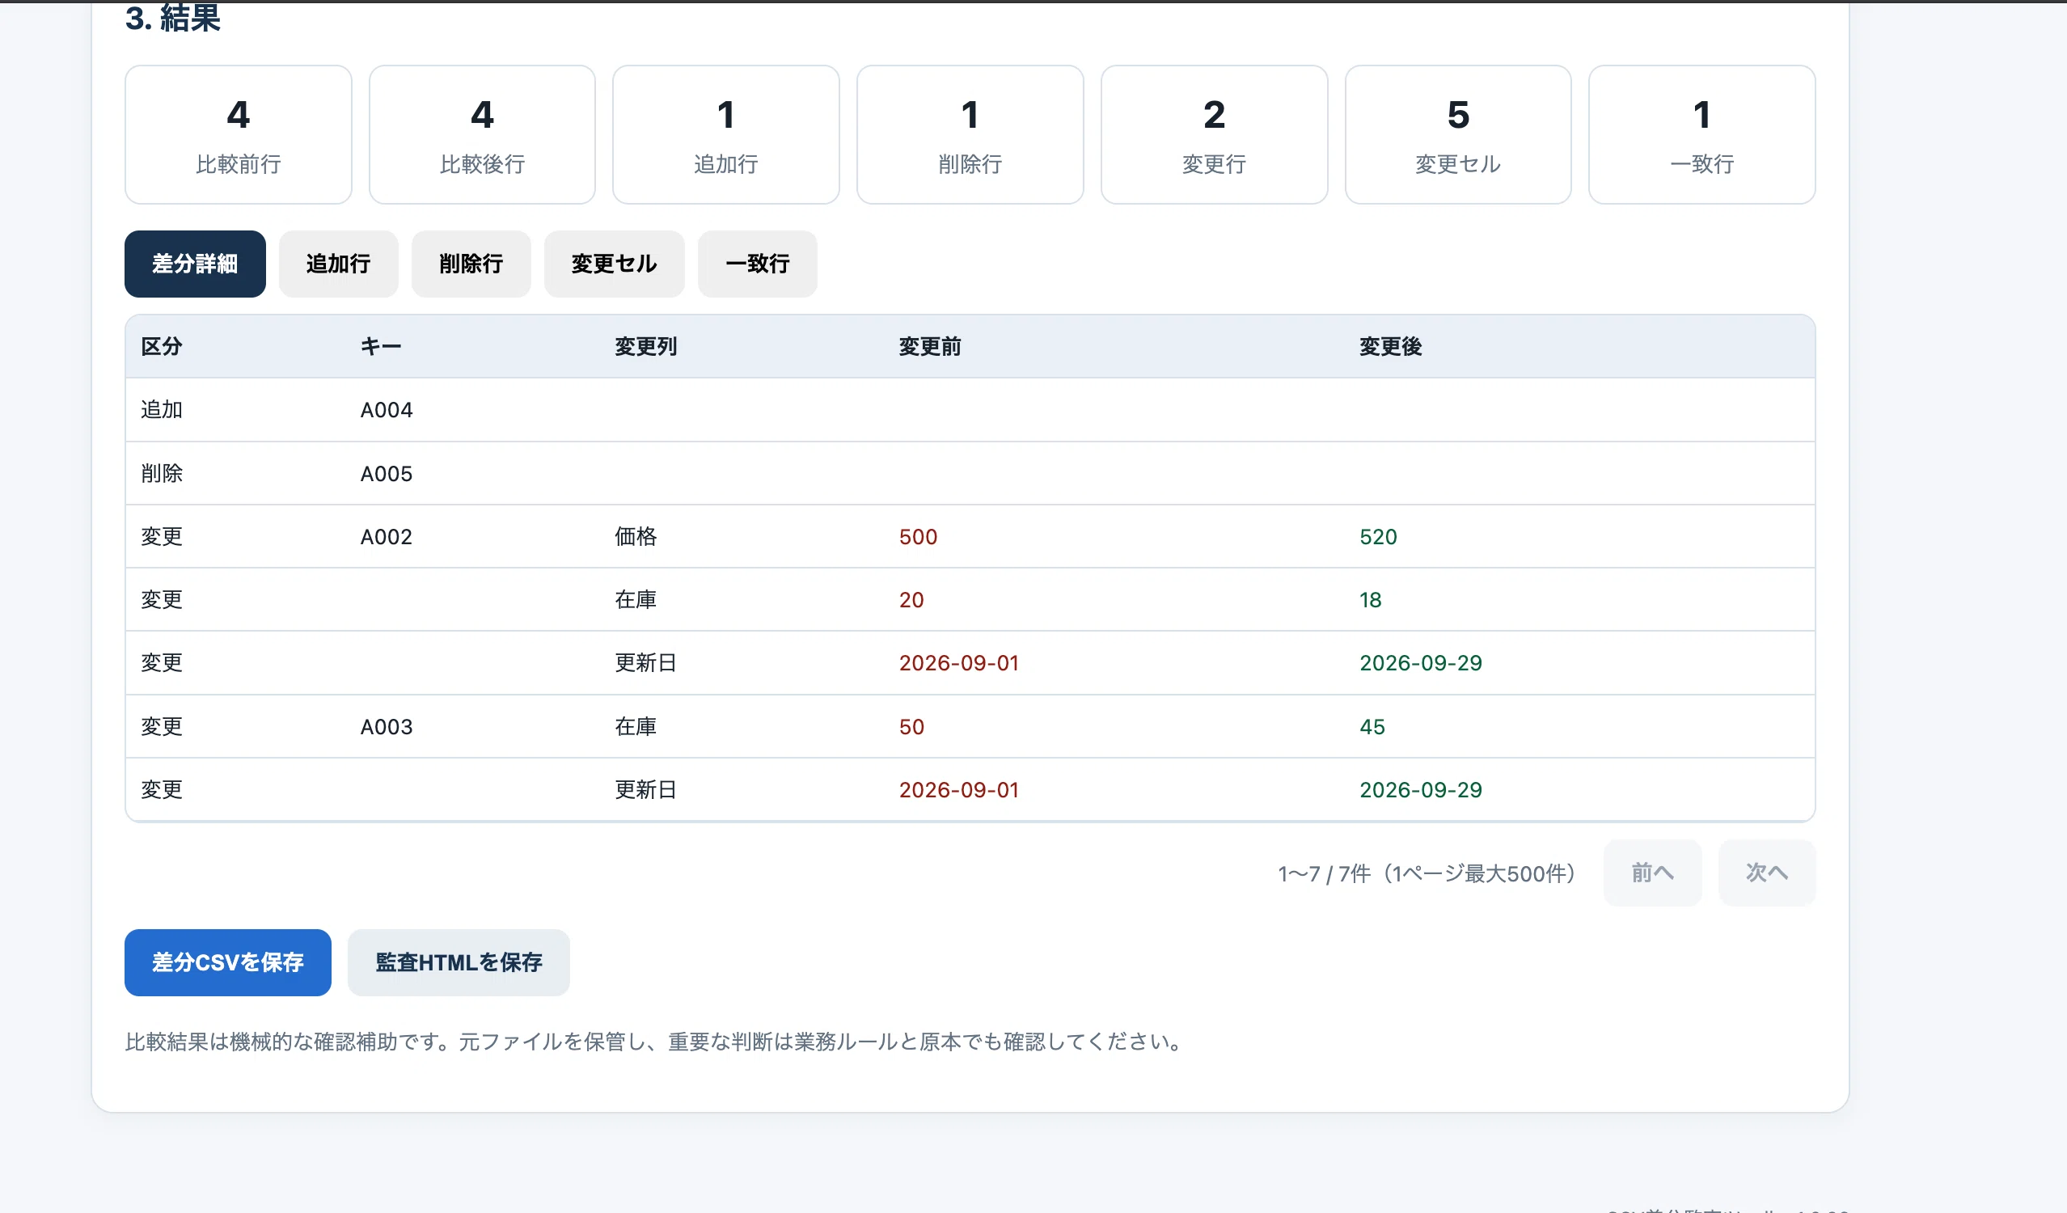The width and height of the screenshot is (2067, 1213).
Task: Show the 一致行 tab
Action: (x=757, y=264)
